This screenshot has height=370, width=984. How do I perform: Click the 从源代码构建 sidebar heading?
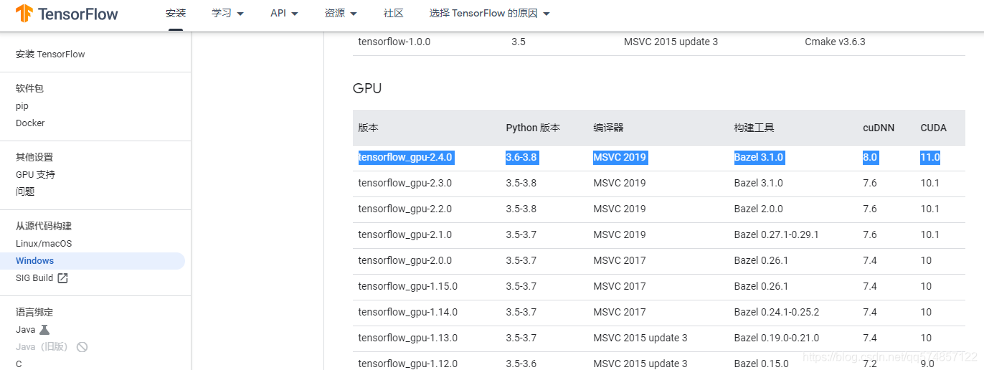pyautogui.click(x=44, y=227)
